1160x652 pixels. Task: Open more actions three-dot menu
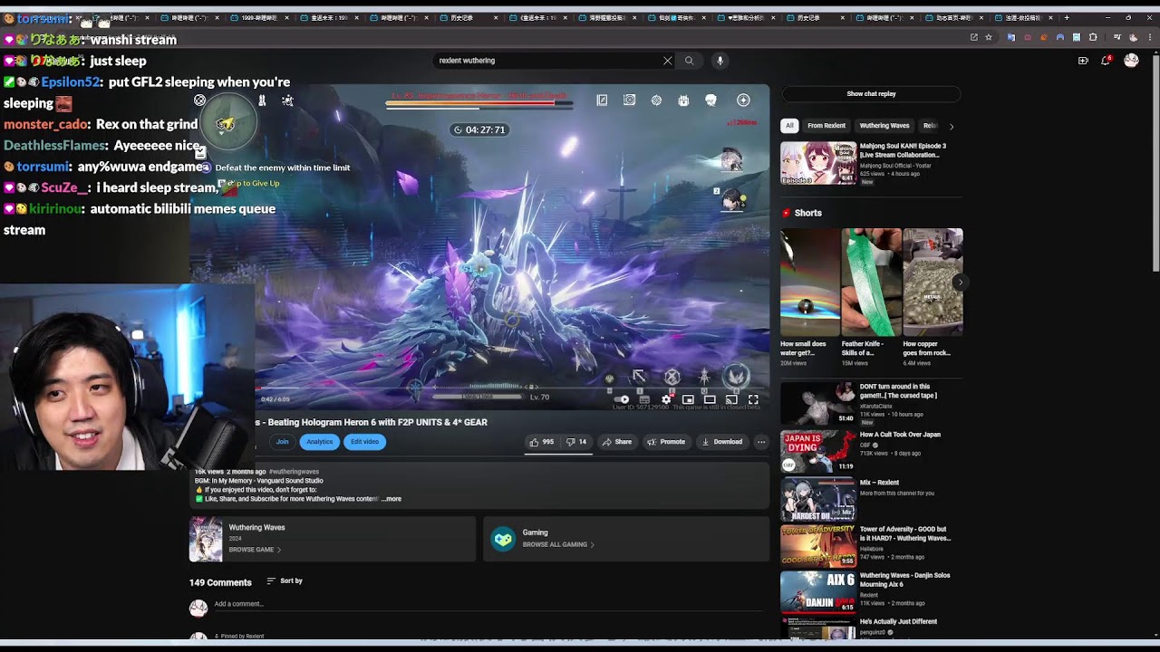pyautogui.click(x=761, y=442)
